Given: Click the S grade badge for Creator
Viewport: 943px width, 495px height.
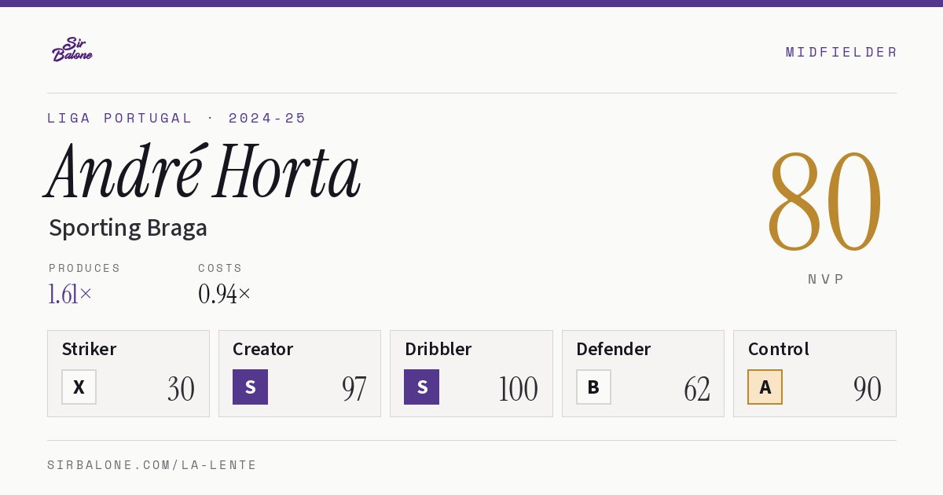Looking at the screenshot, I should (x=250, y=387).
